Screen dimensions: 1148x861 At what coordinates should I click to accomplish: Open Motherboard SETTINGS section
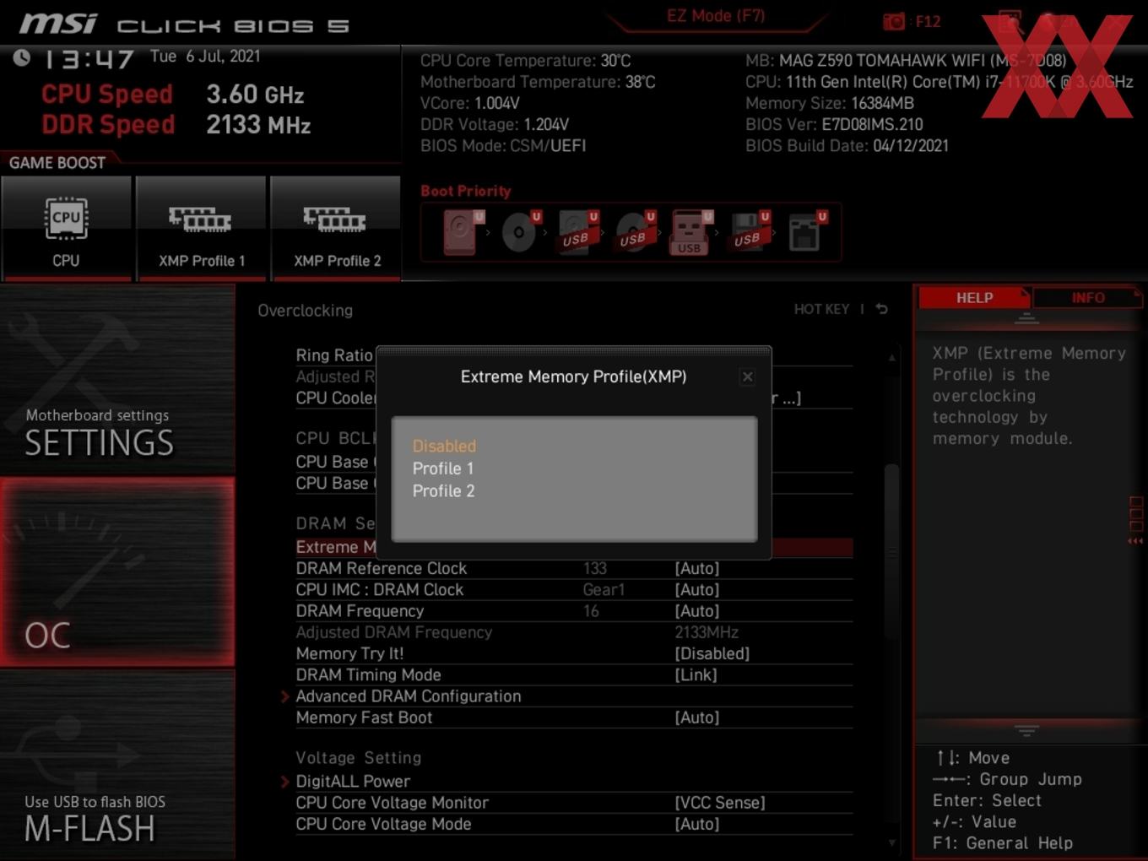click(x=117, y=380)
